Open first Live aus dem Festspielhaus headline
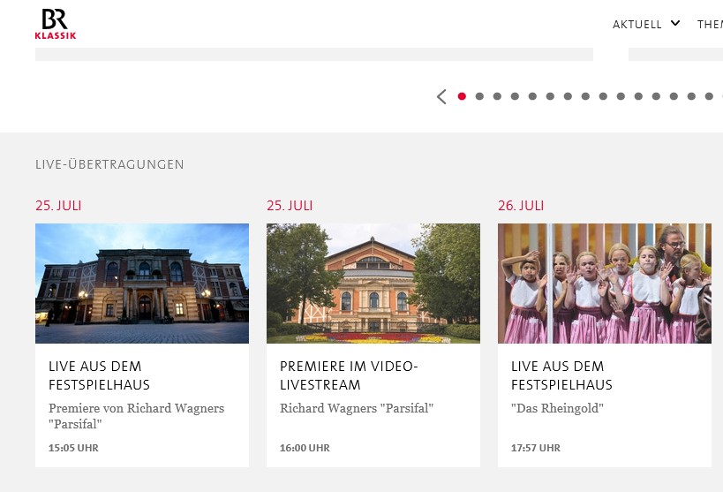The height and width of the screenshot is (492, 723). pos(99,375)
